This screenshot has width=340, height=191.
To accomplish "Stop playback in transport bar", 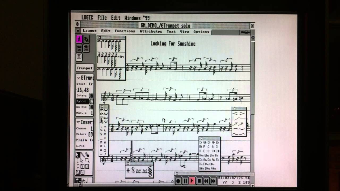I will [199, 181].
